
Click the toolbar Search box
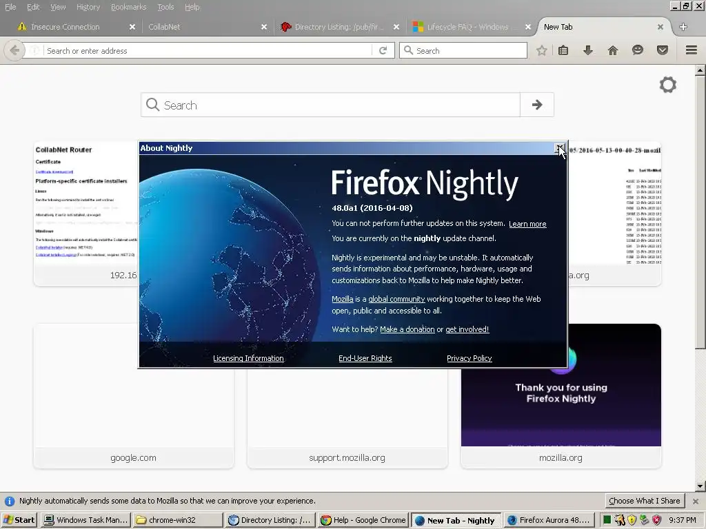[x=463, y=50]
